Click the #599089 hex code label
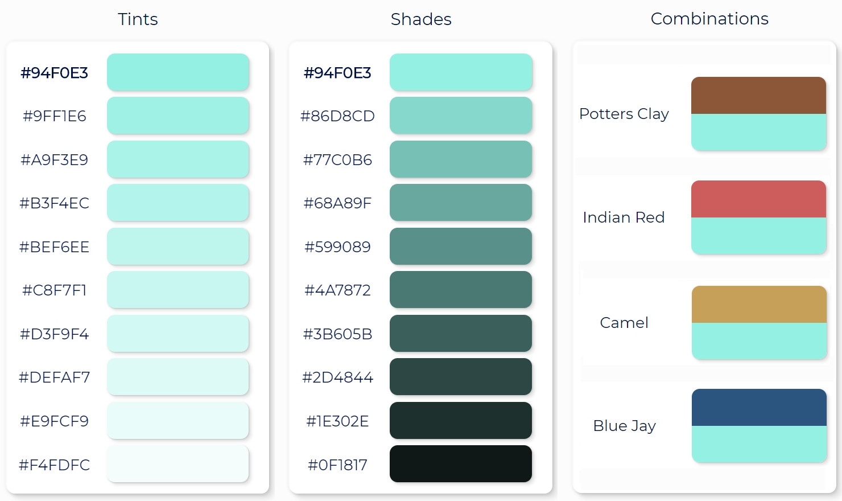The image size is (842, 501). point(337,247)
